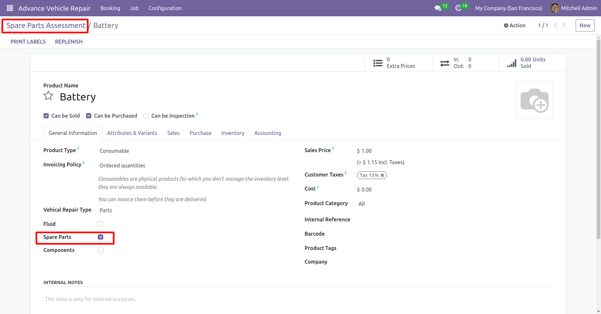
Task: Open the apps grid menu icon
Action: point(10,8)
